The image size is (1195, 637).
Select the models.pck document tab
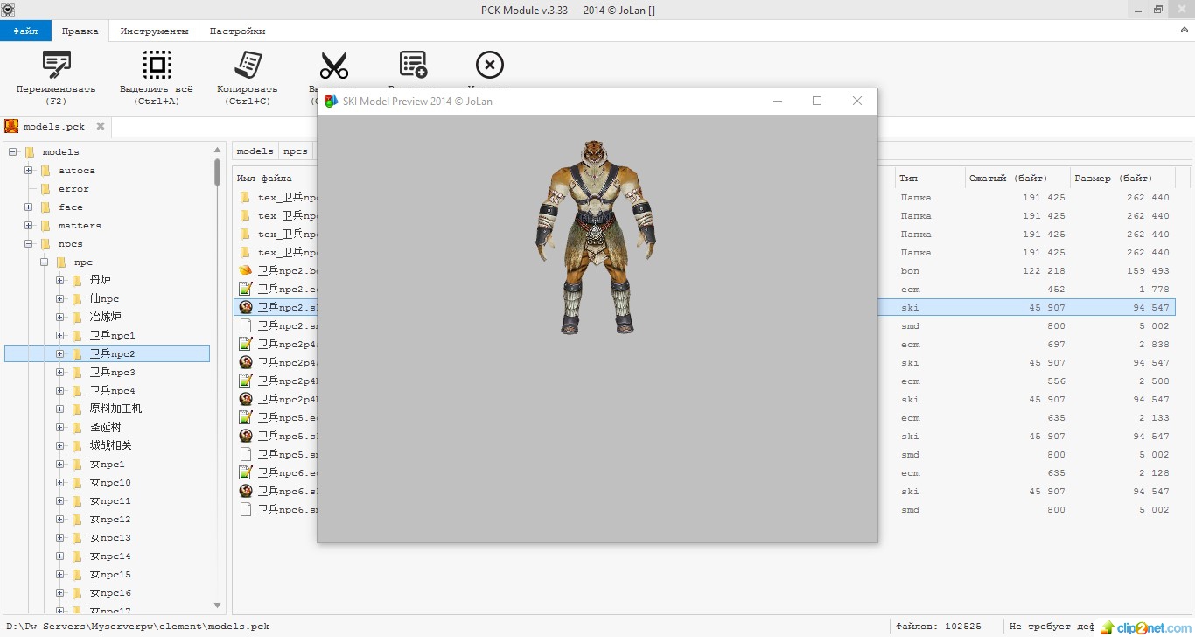point(56,127)
